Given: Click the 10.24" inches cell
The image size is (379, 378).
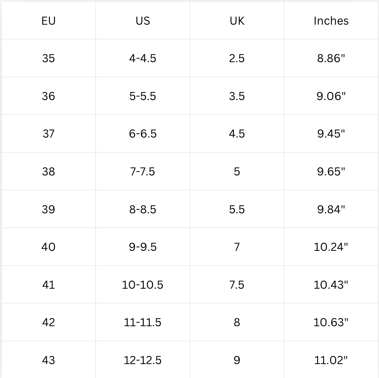Looking at the screenshot, I should (x=331, y=247).
